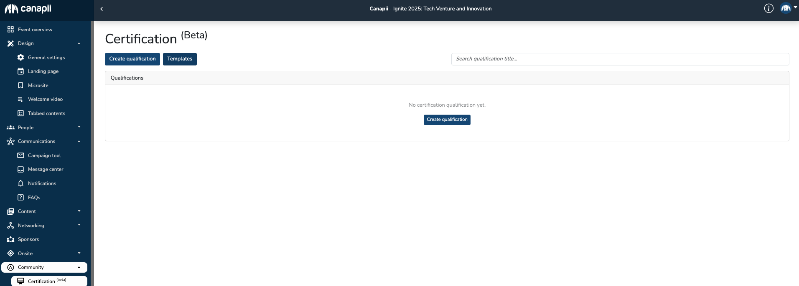Click the Notifications bell icon
This screenshot has height=286, width=799.
[x=20, y=183]
